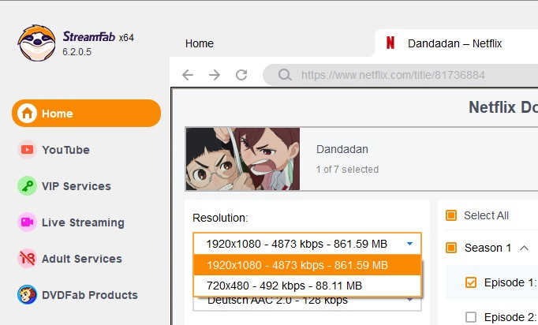Switch to the Home tab

click(200, 43)
